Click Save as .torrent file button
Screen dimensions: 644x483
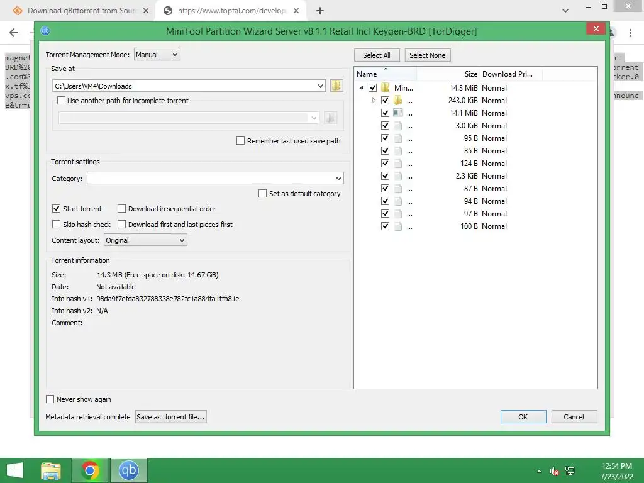[x=170, y=416]
